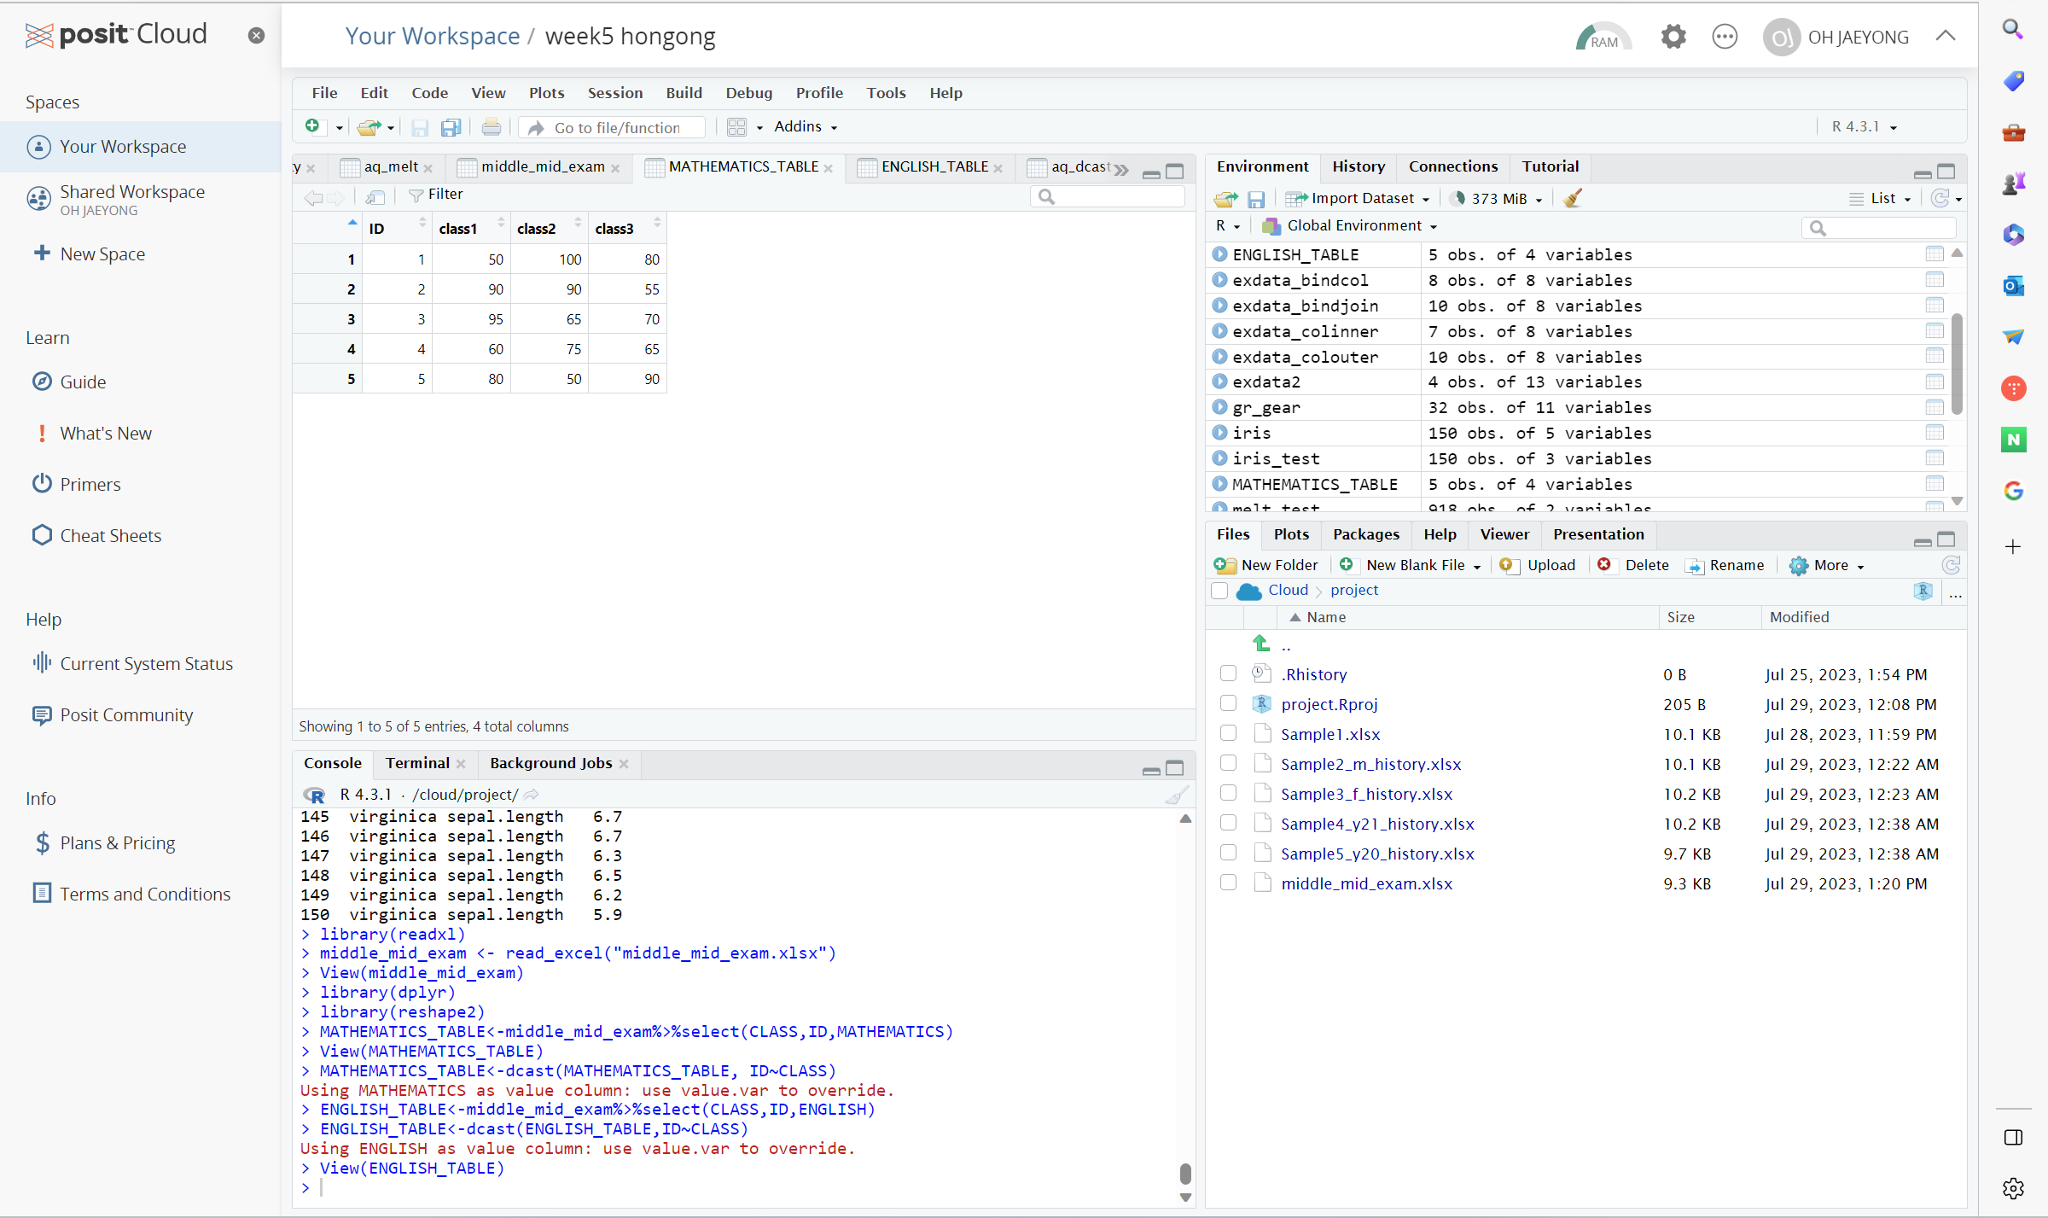Open the Sample2_m_history.xlsx file link
Image resolution: width=2048 pixels, height=1218 pixels.
pyautogui.click(x=1370, y=764)
